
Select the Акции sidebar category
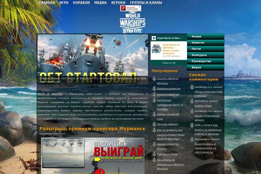click(206, 37)
